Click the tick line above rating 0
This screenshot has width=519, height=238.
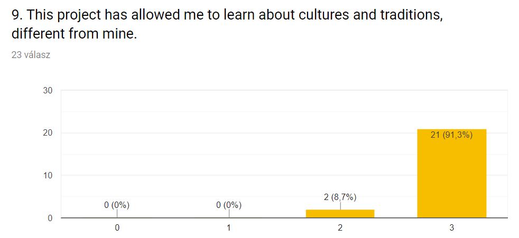pos(117,214)
